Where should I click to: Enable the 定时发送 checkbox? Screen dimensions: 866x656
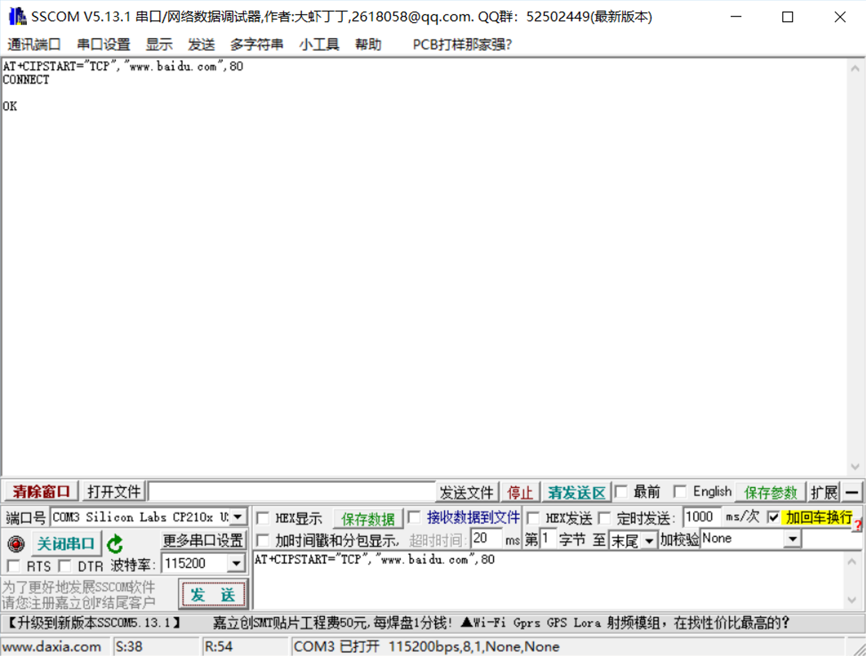604,518
